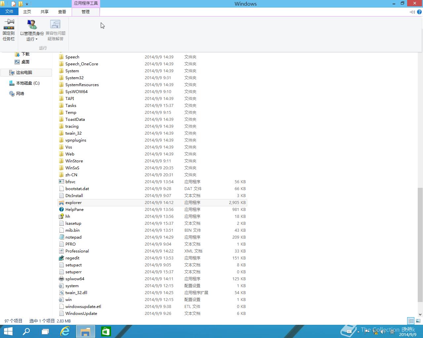This screenshot has width=423, height=338.
Task: Click the regedit application icon
Action: 61,258
